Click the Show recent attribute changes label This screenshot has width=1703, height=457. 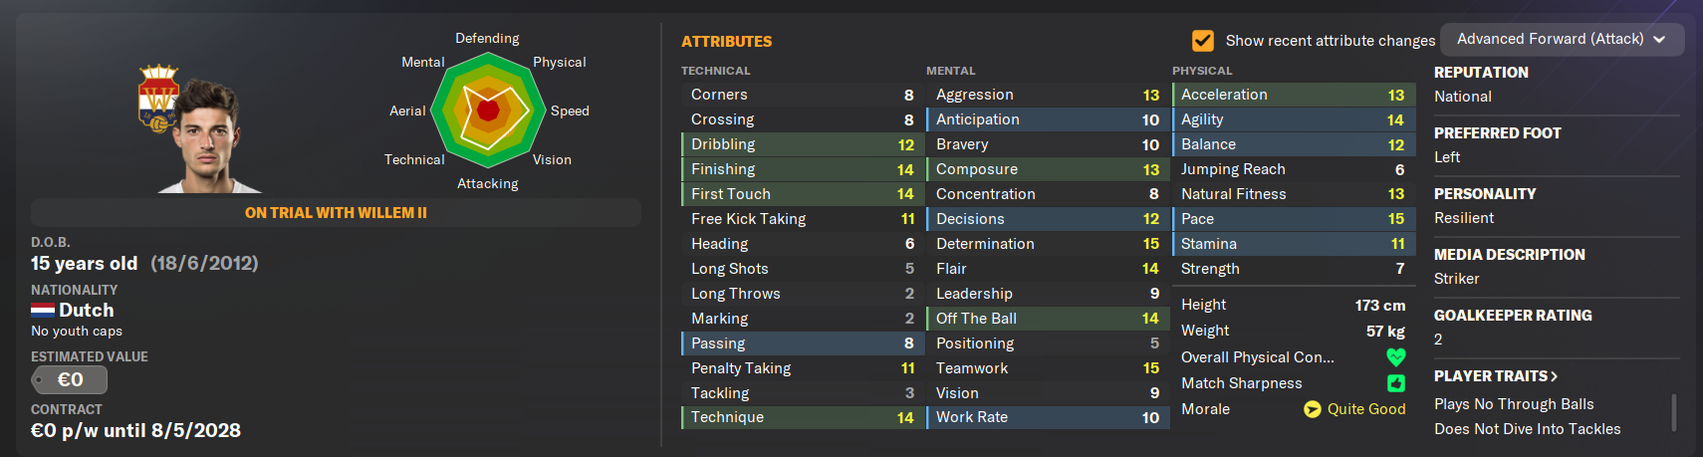(x=1331, y=41)
